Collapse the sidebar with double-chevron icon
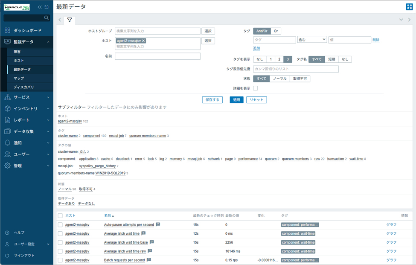Image resolution: width=416 pixels, height=265 pixels. (40, 7)
